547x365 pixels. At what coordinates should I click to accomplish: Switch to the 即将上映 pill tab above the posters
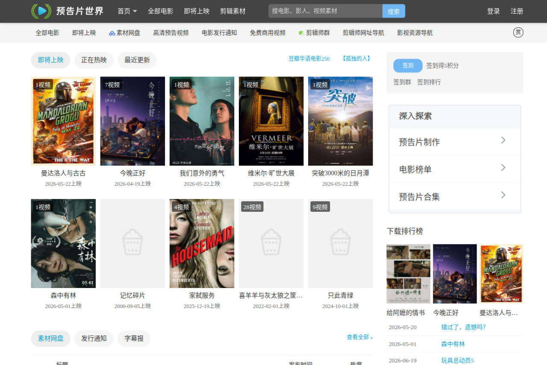[50, 60]
